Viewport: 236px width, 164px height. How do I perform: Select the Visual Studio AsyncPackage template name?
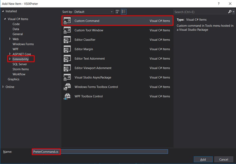93,77
